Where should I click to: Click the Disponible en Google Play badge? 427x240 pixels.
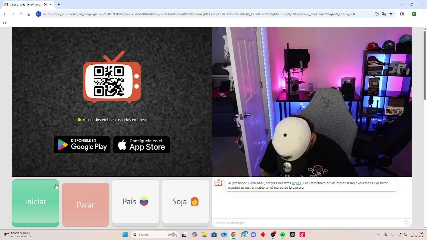[x=82, y=145]
